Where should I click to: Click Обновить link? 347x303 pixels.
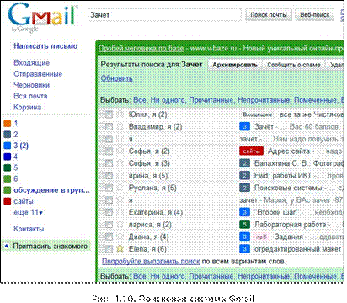coord(116,78)
